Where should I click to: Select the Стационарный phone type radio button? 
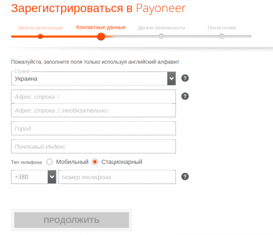[x=95, y=162]
